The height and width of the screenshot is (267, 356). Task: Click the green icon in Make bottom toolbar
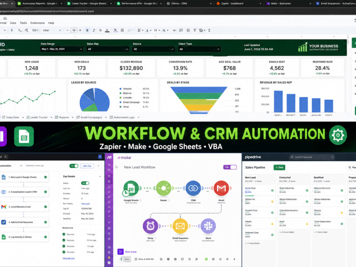click(206, 259)
